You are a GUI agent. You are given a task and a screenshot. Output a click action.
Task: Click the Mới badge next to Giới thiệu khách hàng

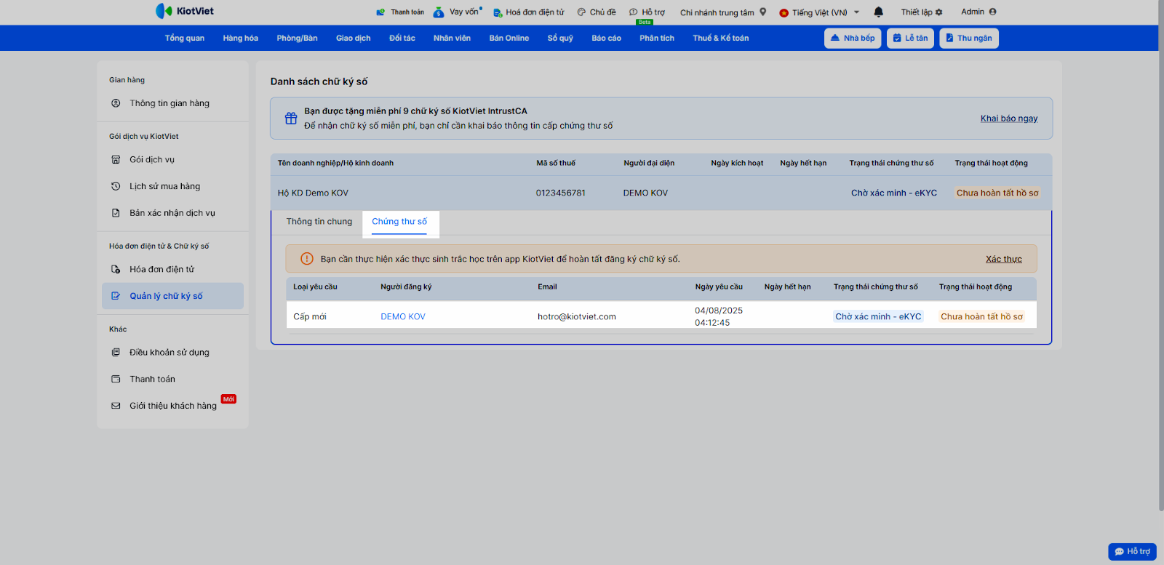[x=228, y=399]
